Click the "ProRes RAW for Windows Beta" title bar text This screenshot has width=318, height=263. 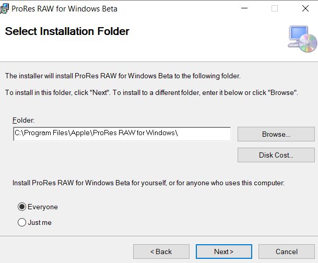coord(64,9)
